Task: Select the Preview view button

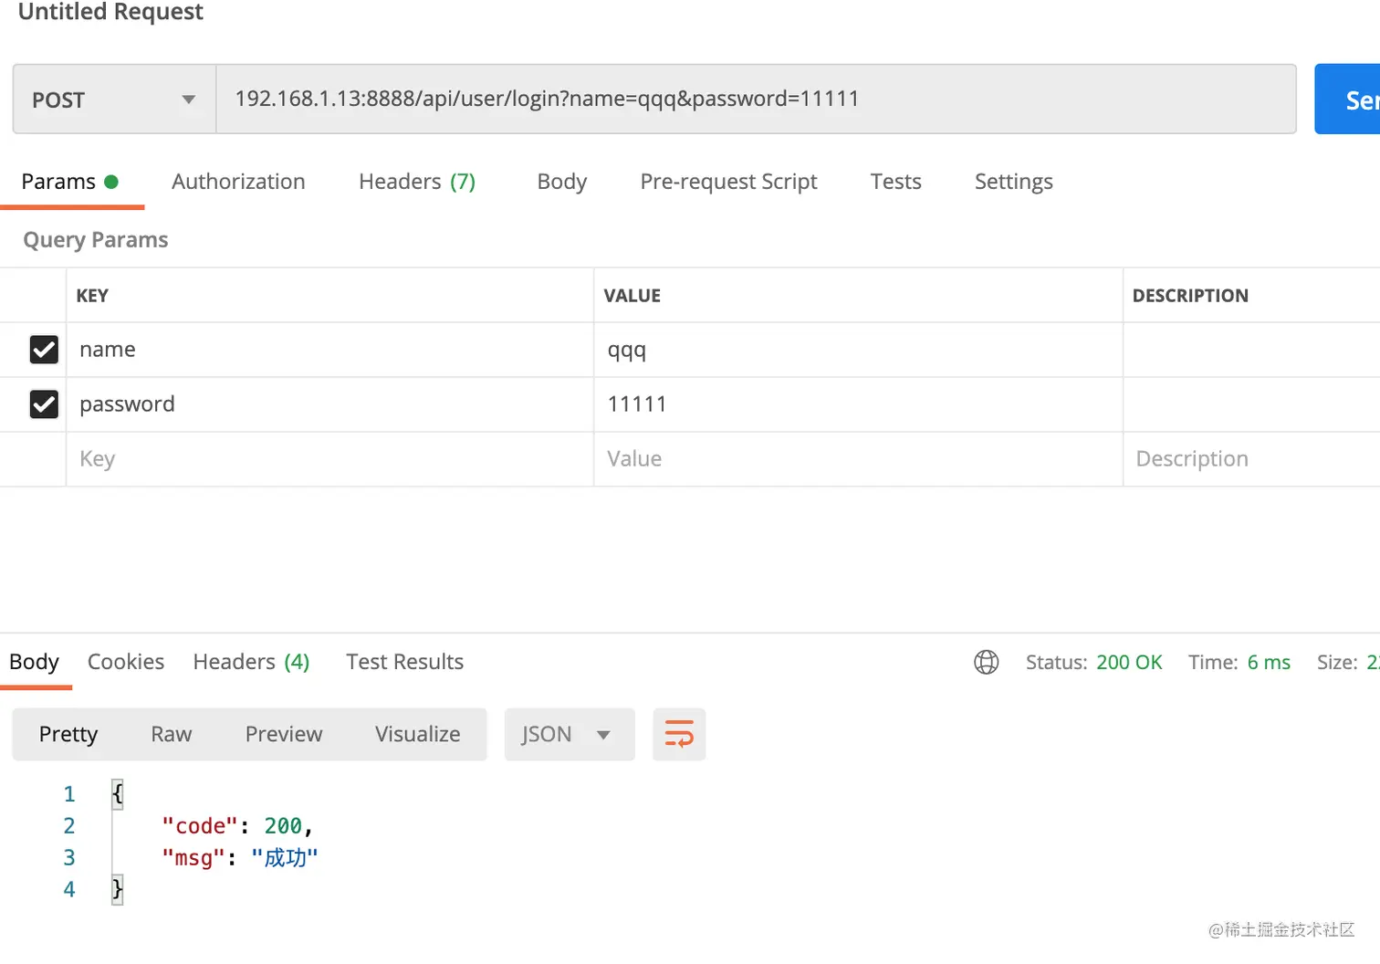Action: coord(284,734)
